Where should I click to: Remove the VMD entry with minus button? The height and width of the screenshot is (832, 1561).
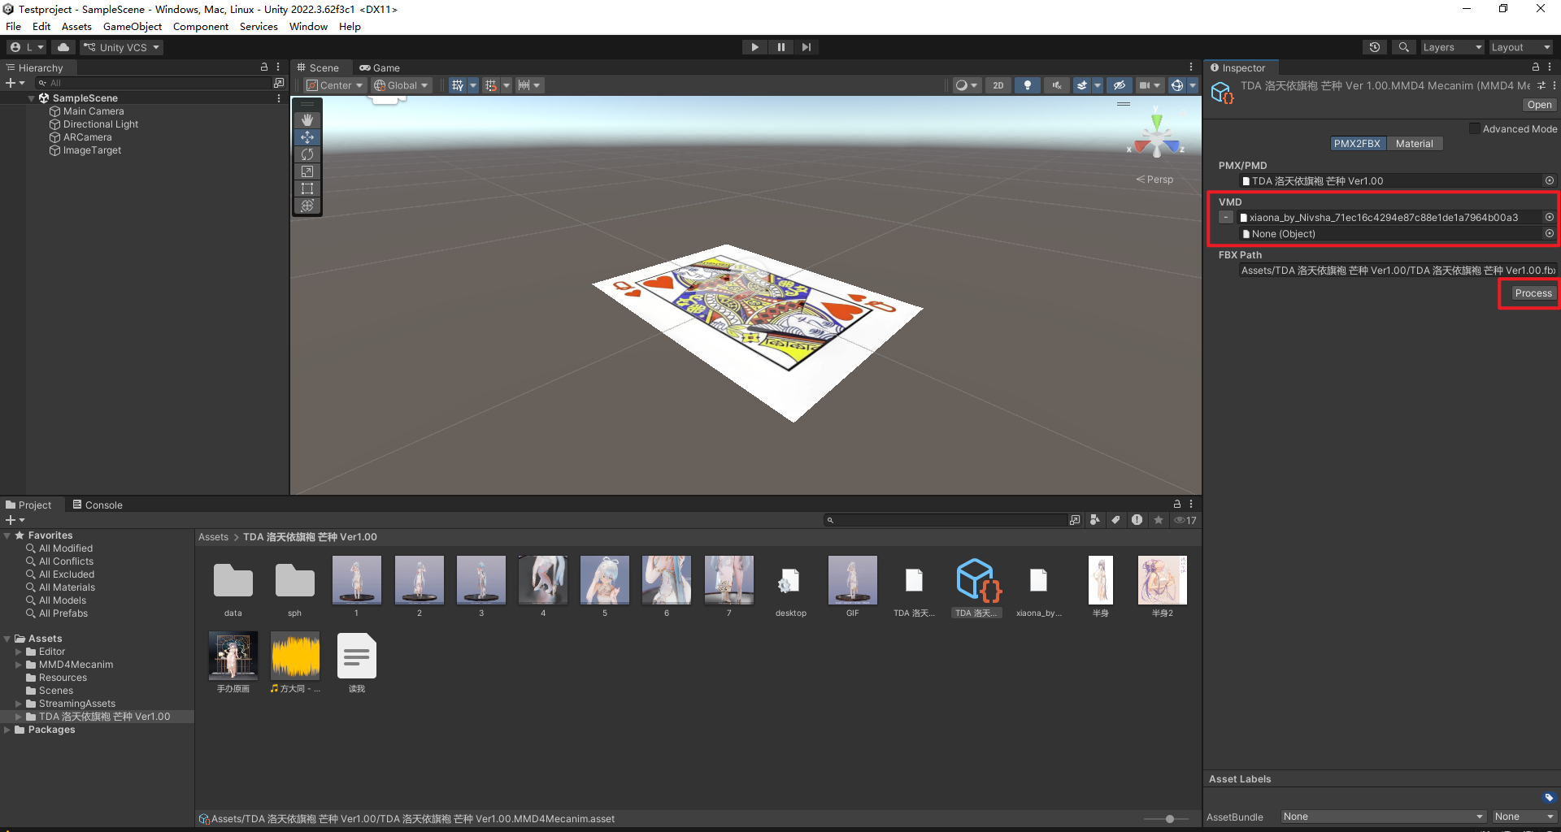(1226, 217)
